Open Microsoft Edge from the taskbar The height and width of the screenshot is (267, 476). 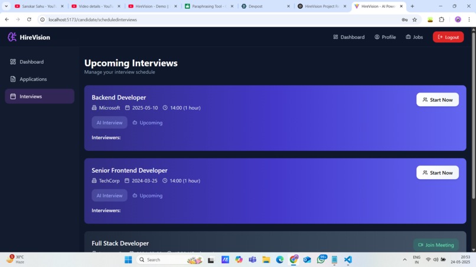pos(279,260)
